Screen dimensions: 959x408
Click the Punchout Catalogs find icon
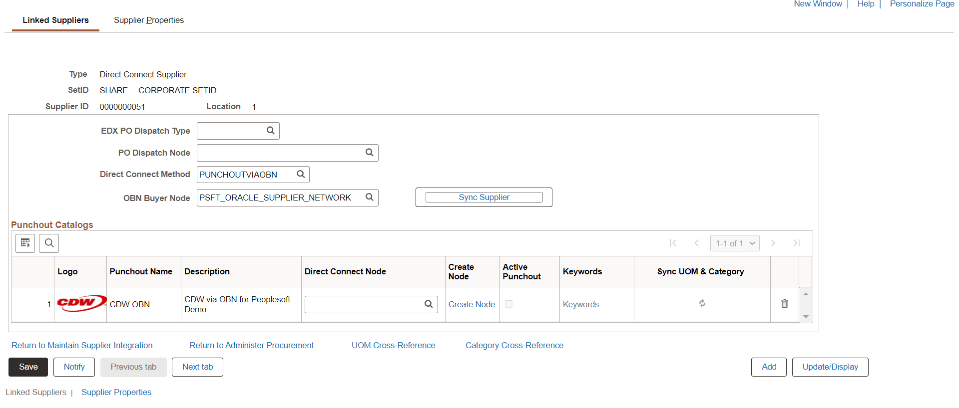coord(49,243)
